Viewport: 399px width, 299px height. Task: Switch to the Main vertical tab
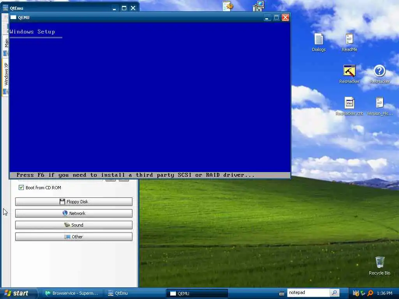[x=6, y=46]
